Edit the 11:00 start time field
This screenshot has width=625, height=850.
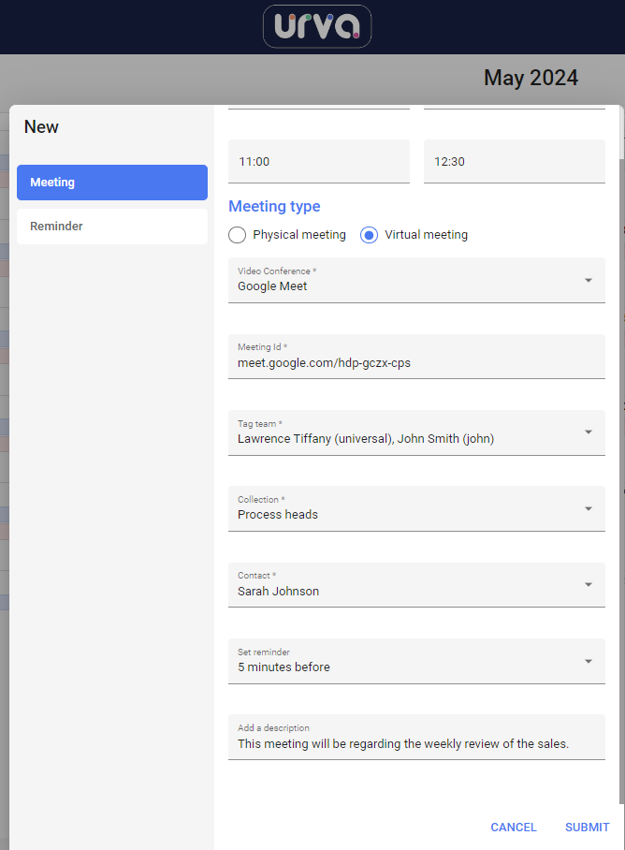click(x=319, y=162)
